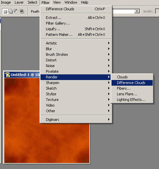Click the Untitled-1 document window icon
The image size is (159, 169).
(x=8, y=75)
